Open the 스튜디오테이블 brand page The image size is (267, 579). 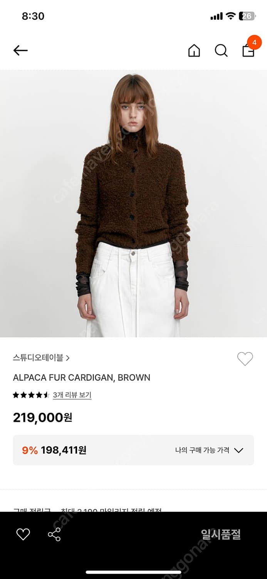coord(38,358)
